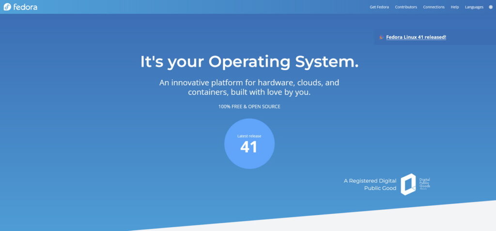Click the Fedora logo in the header
Image resolution: width=496 pixels, height=231 pixels.
pyautogui.click(x=20, y=7)
